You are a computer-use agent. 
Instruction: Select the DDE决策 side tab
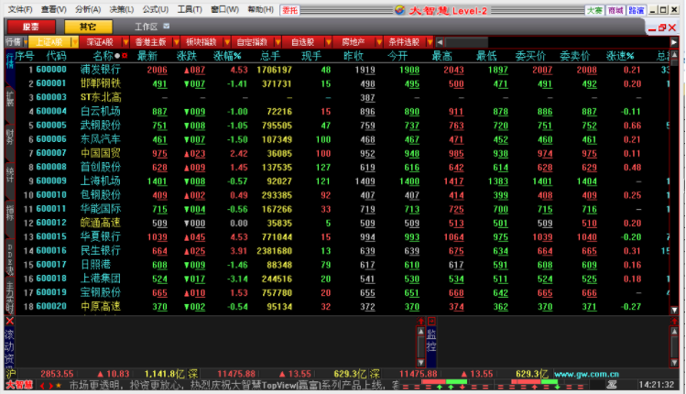(10, 259)
